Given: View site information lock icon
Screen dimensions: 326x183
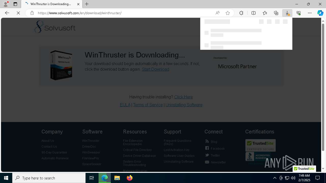Looking at the screenshot, I should click(32, 13).
